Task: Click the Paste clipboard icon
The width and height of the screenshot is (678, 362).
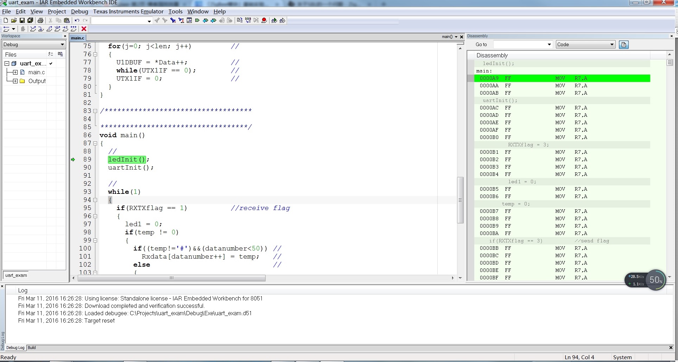Action: [x=66, y=20]
